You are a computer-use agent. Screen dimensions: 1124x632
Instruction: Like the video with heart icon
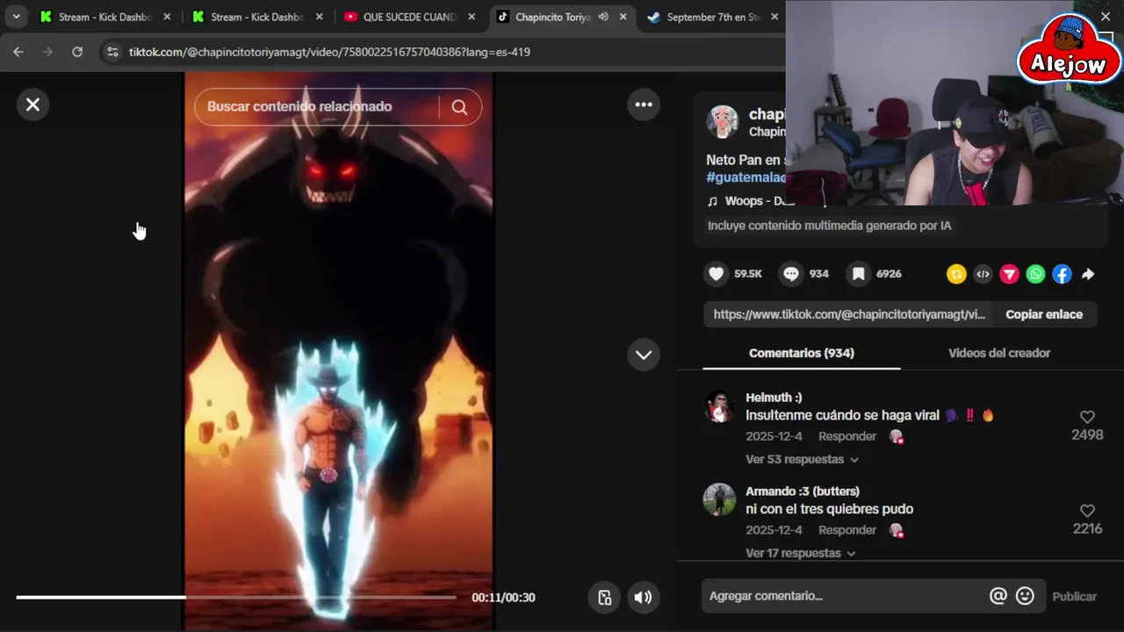(x=717, y=274)
